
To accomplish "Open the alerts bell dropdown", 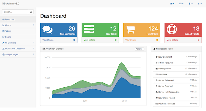I will (x=191, y=3).
